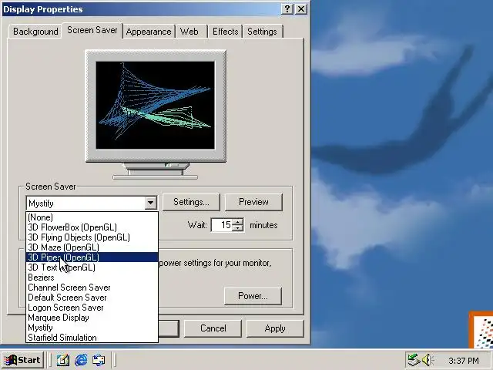Image resolution: width=493 pixels, height=370 pixels.
Task: Pick 3D Maze (OpenGL) from list
Action: [92, 247]
